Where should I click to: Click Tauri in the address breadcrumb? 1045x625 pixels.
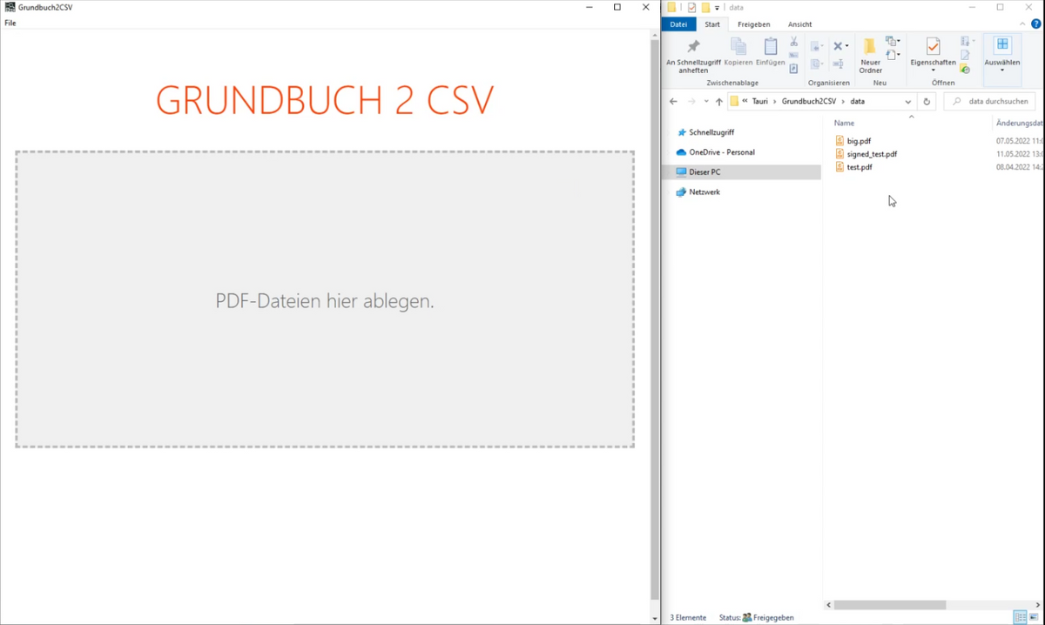point(760,102)
